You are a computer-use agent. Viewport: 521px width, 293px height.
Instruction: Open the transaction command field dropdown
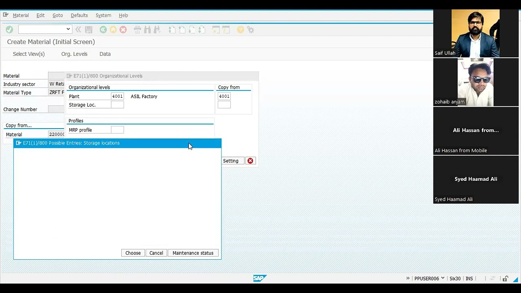click(68, 29)
